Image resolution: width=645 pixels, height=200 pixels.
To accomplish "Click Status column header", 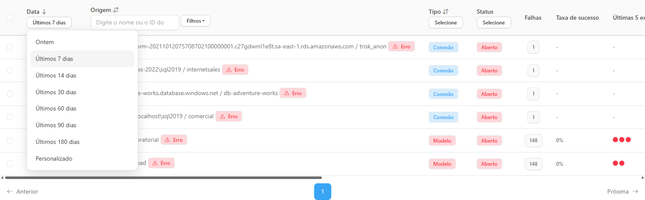I will 485,12.
